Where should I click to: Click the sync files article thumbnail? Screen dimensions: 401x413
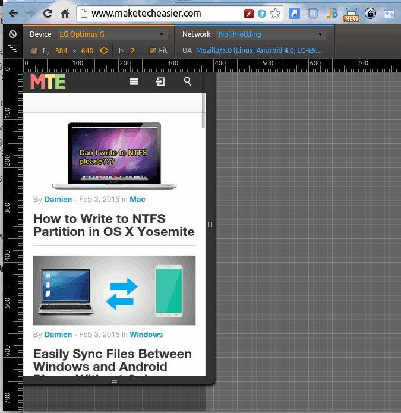[114, 290]
